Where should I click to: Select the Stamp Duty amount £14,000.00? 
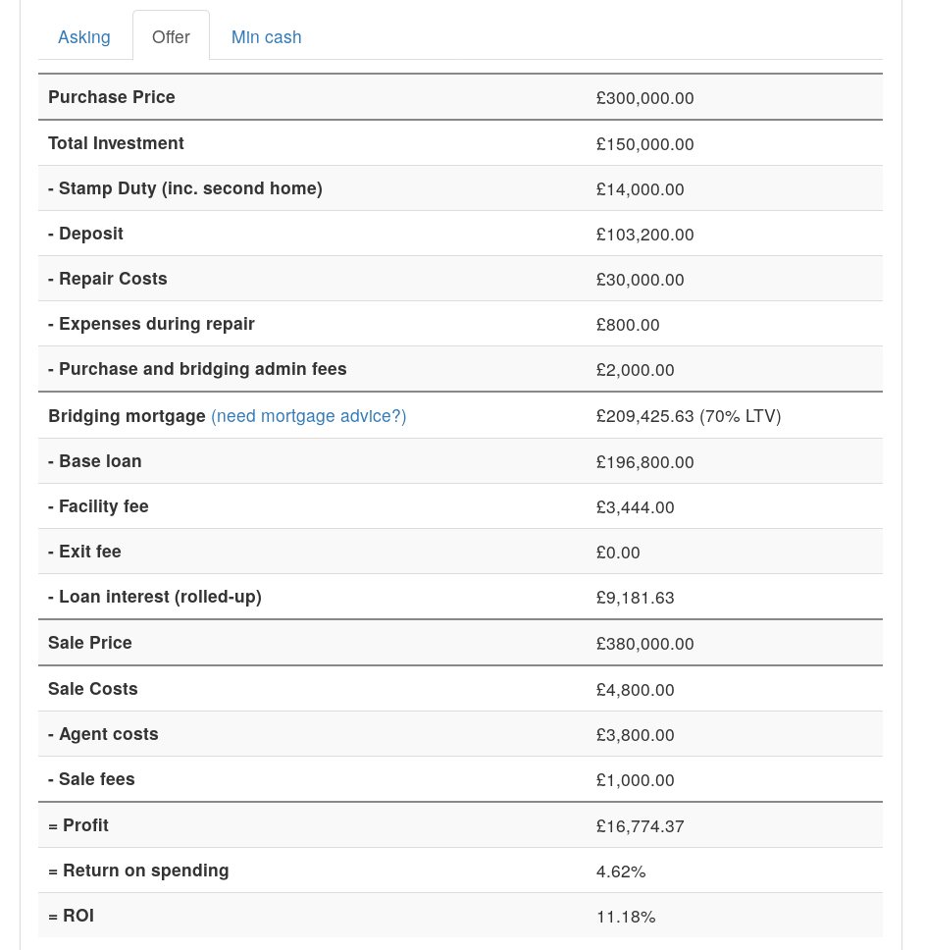pos(640,189)
